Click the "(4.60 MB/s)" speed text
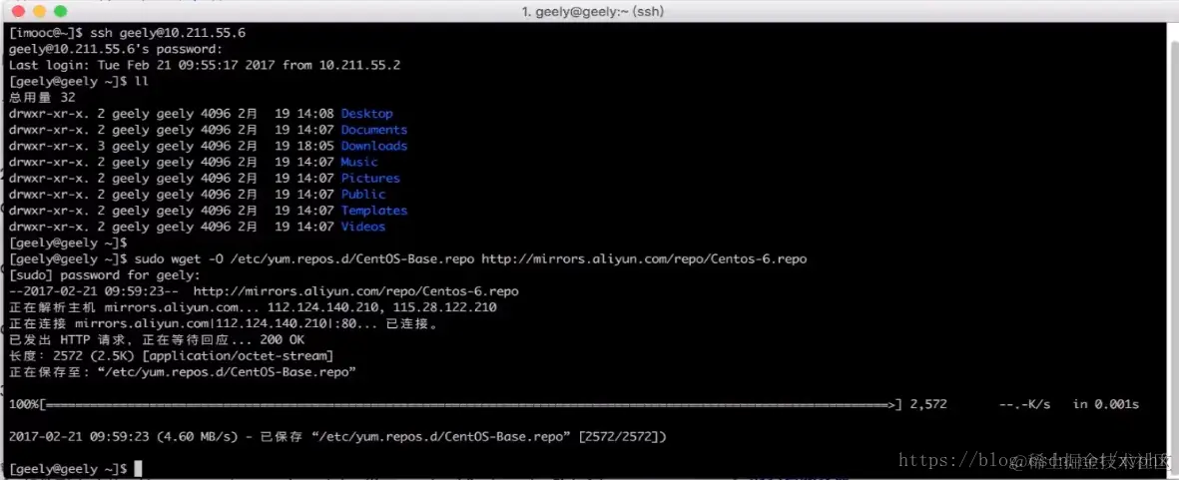The height and width of the screenshot is (480, 1179). pyautogui.click(x=197, y=436)
